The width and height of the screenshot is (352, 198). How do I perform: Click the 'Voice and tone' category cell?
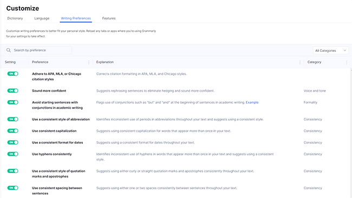pyautogui.click(x=315, y=91)
